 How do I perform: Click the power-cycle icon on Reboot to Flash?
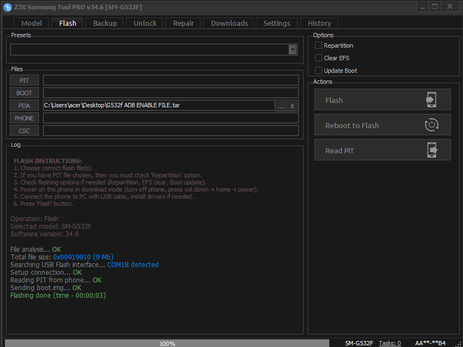[x=432, y=125]
